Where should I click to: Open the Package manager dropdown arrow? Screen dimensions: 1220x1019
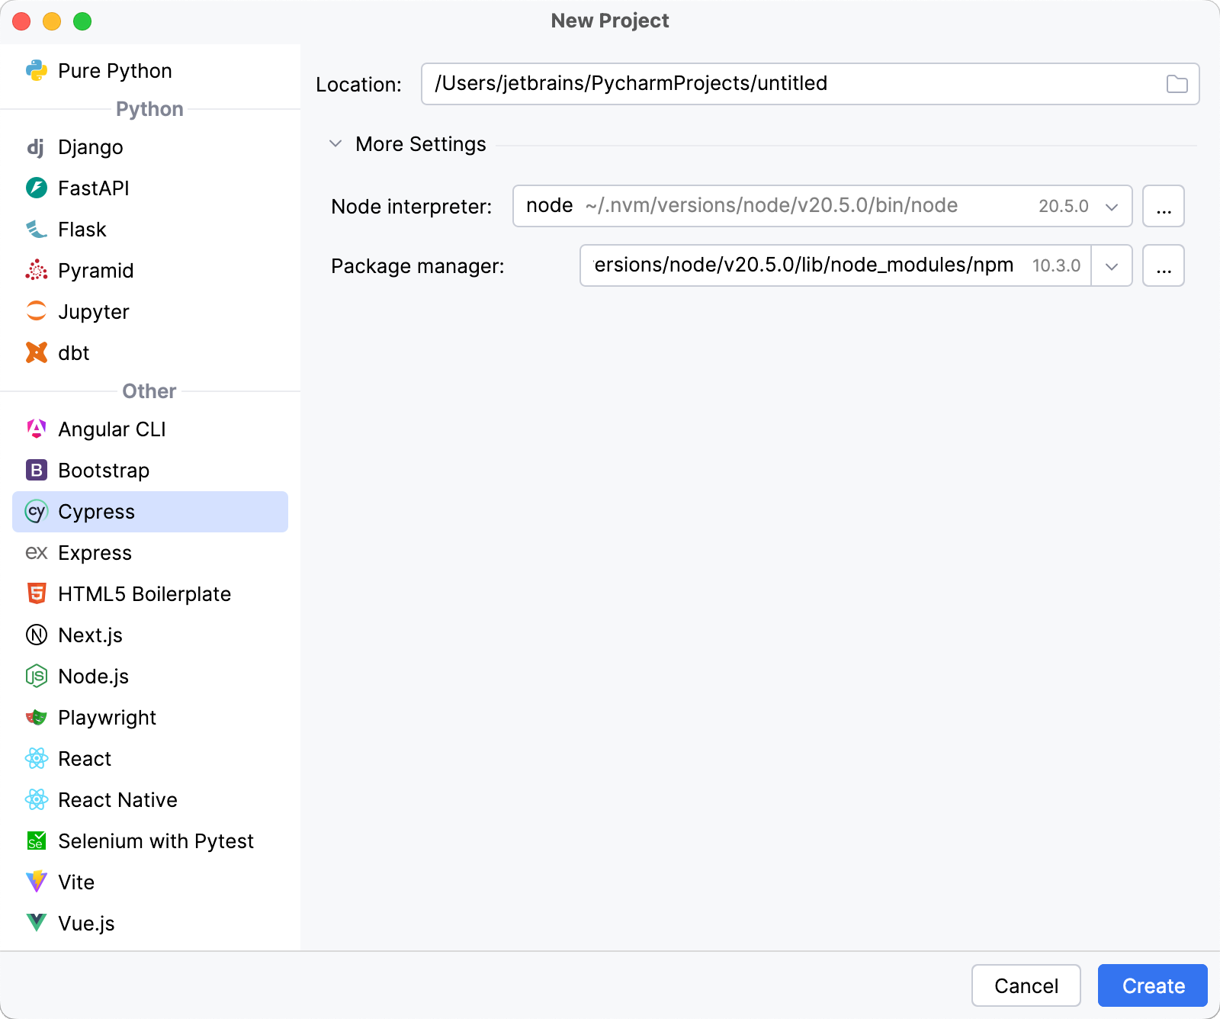coord(1111,266)
